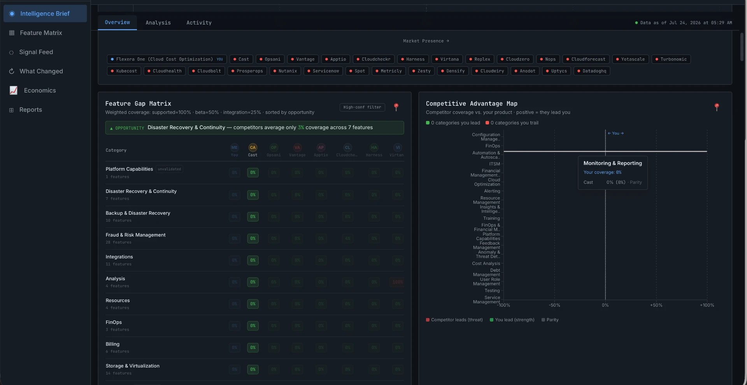Viewport: 747px width, 385px height.
Task: Follow the Market Presence link
Action: (426, 41)
